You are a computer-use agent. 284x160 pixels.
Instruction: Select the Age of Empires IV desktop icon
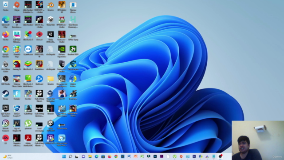[x=17, y=125]
